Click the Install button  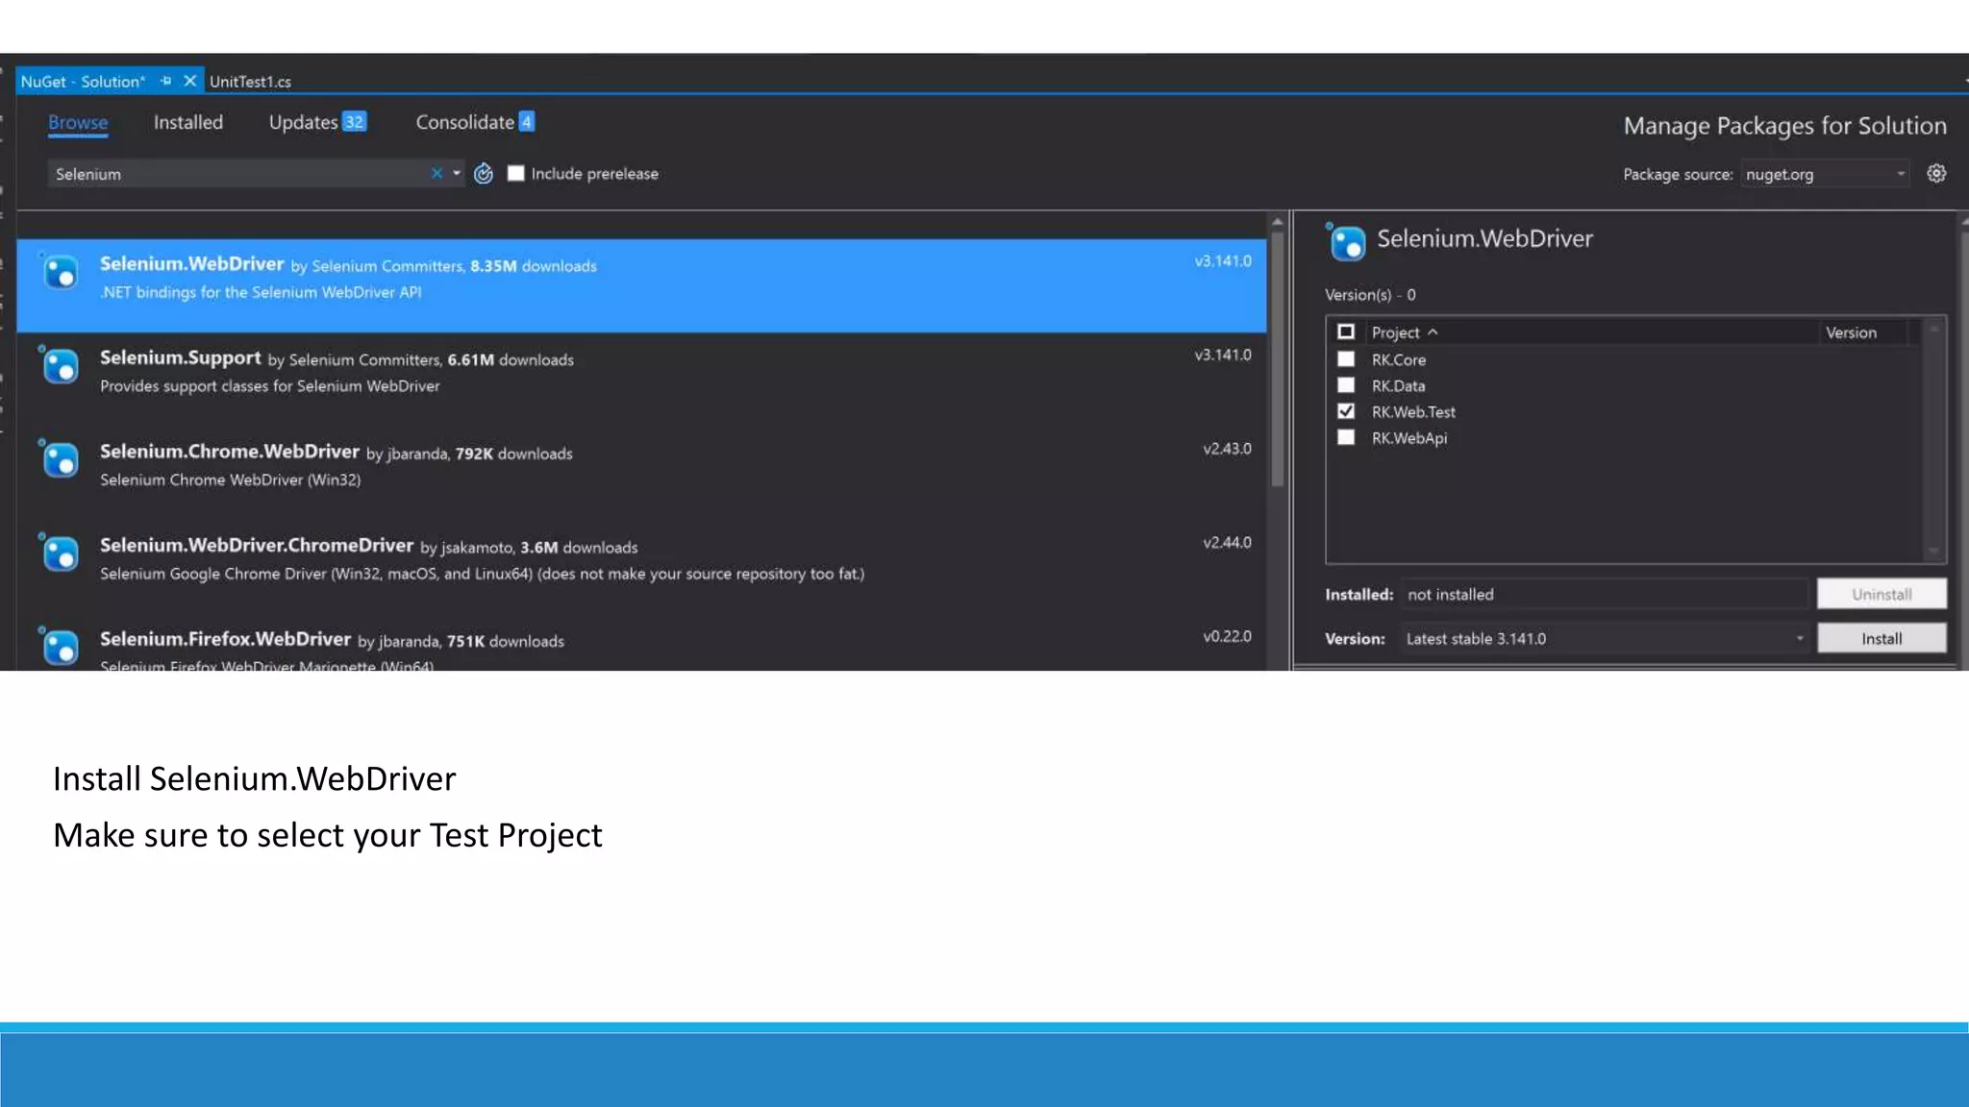[1882, 638]
